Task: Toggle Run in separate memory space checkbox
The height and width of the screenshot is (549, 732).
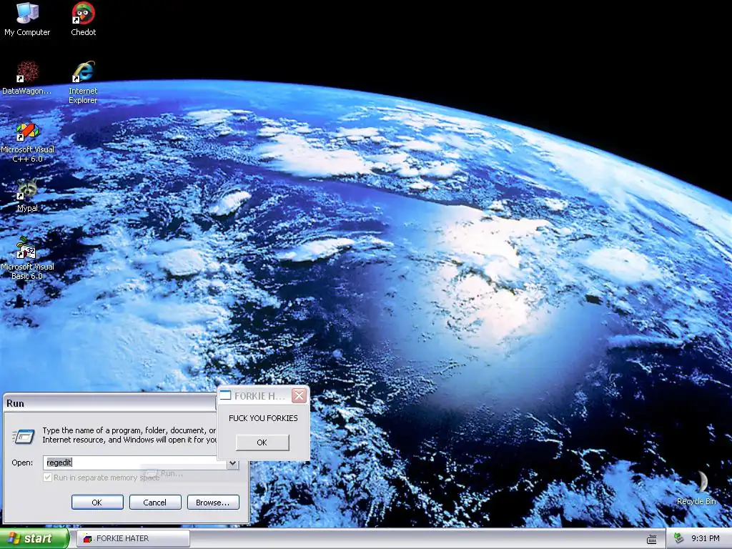Action: pos(47,477)
